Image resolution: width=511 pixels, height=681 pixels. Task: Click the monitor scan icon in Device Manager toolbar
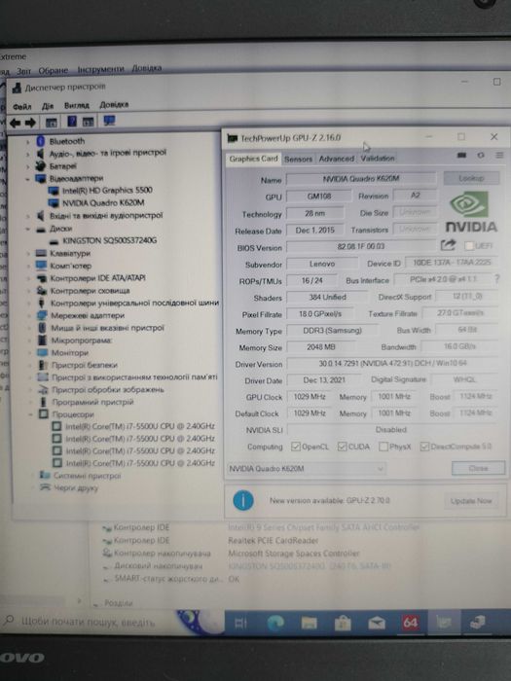109,121
